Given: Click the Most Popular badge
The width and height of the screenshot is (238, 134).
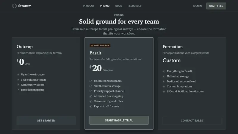Looking at the screenshot, I should pos(100,46).
